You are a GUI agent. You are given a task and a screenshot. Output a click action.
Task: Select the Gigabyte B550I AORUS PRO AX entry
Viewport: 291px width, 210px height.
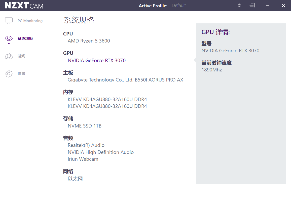coord(125,80)
